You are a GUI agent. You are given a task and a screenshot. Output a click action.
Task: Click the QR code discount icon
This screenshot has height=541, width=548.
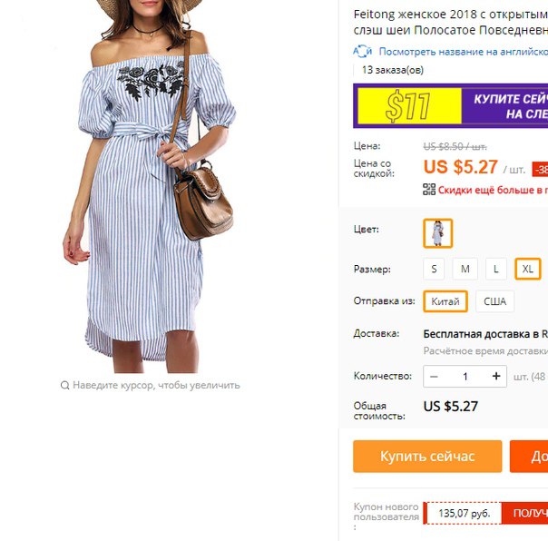(x=429, y=189)
